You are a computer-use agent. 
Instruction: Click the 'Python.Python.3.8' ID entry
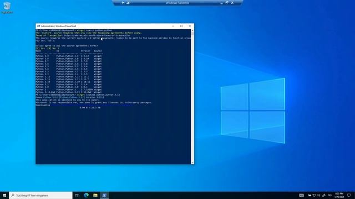pos(68,59)
